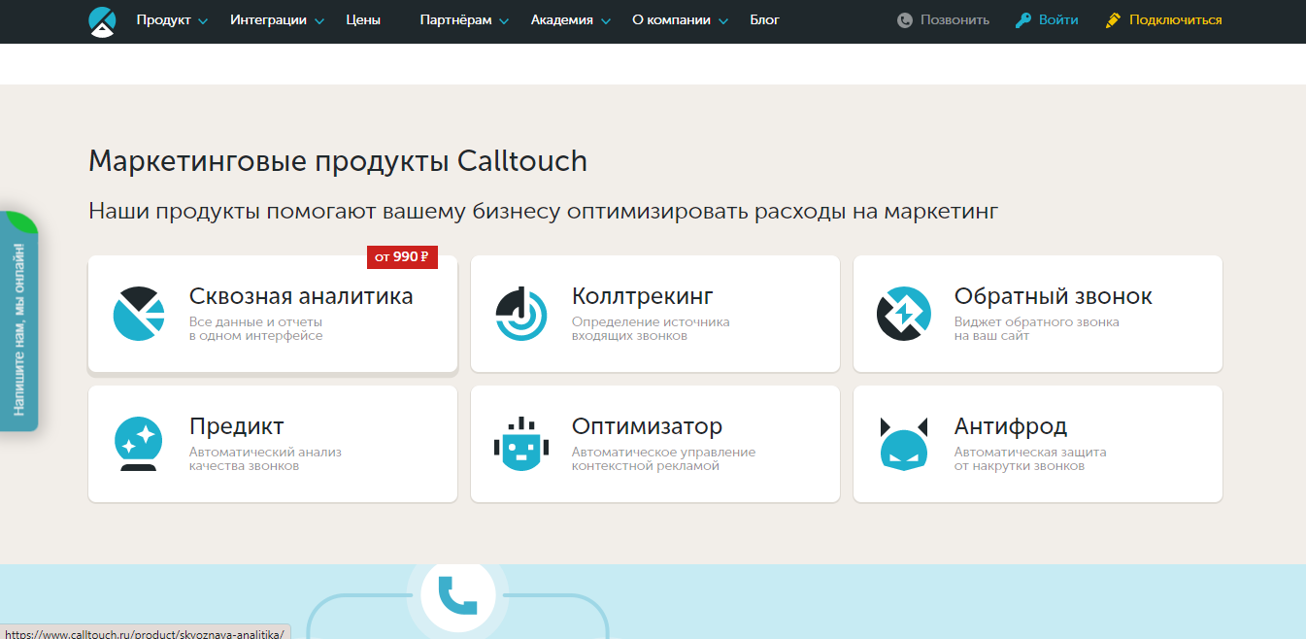Viewport: 1306px width, 639px height.
Task: Open the Сквозная аналитика product title
Action: 301,296
